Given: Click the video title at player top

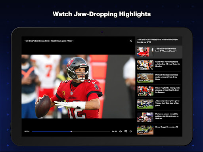Looking at the screenshot, I should tap(49, 41).
